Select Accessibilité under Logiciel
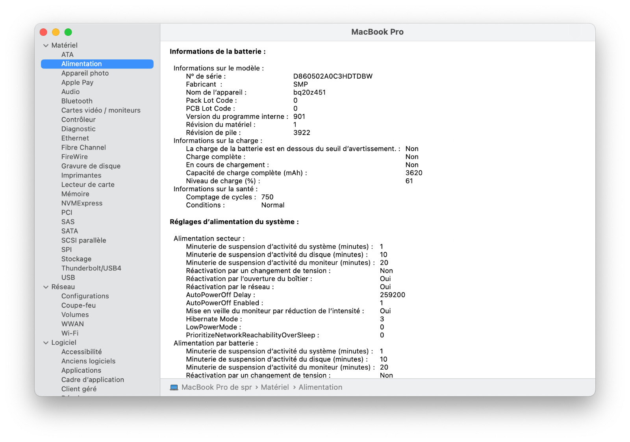The image size is (630, 442). [x=82, y=352]
